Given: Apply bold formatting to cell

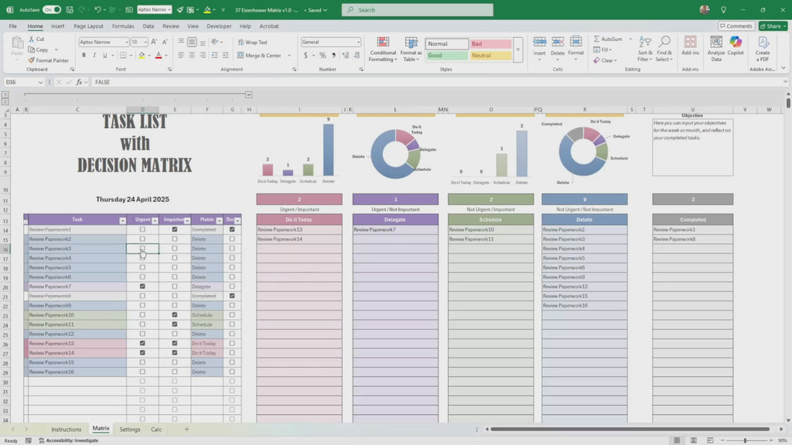Looking at the screenshot, I should coord(84,56).
